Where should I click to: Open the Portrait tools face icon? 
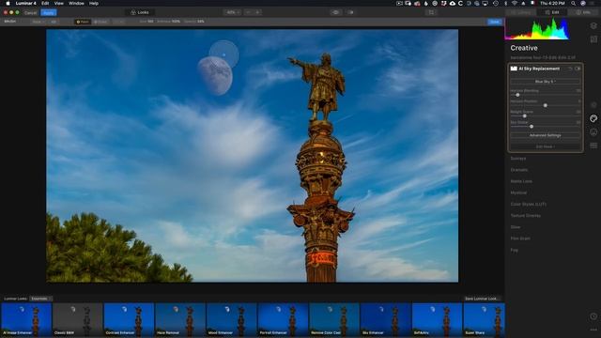(593, 132)
